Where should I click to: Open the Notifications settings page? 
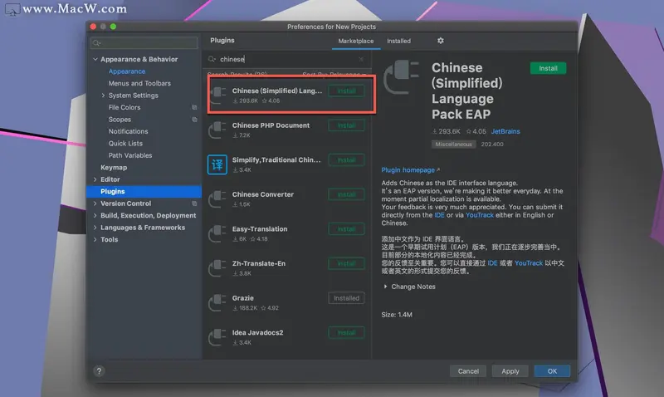click(128, 131)
